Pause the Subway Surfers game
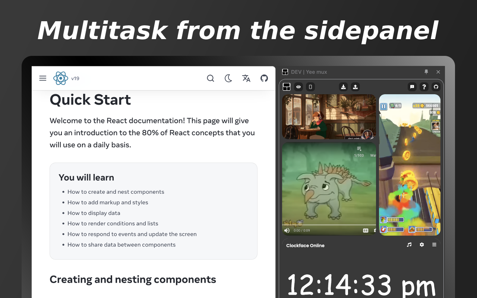This screenshot has height=298, width=477. 383,107
